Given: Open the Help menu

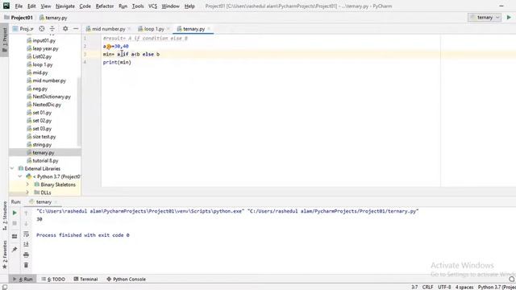Looking at the screenshot, I should (189, 6).
